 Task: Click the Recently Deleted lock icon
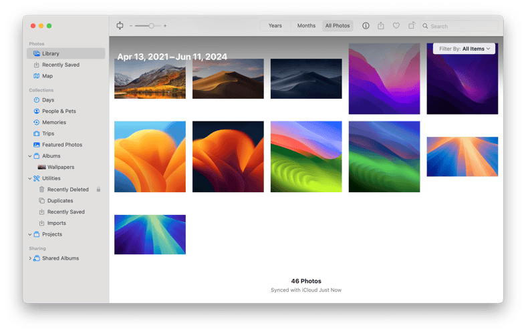tap(99, 190)
